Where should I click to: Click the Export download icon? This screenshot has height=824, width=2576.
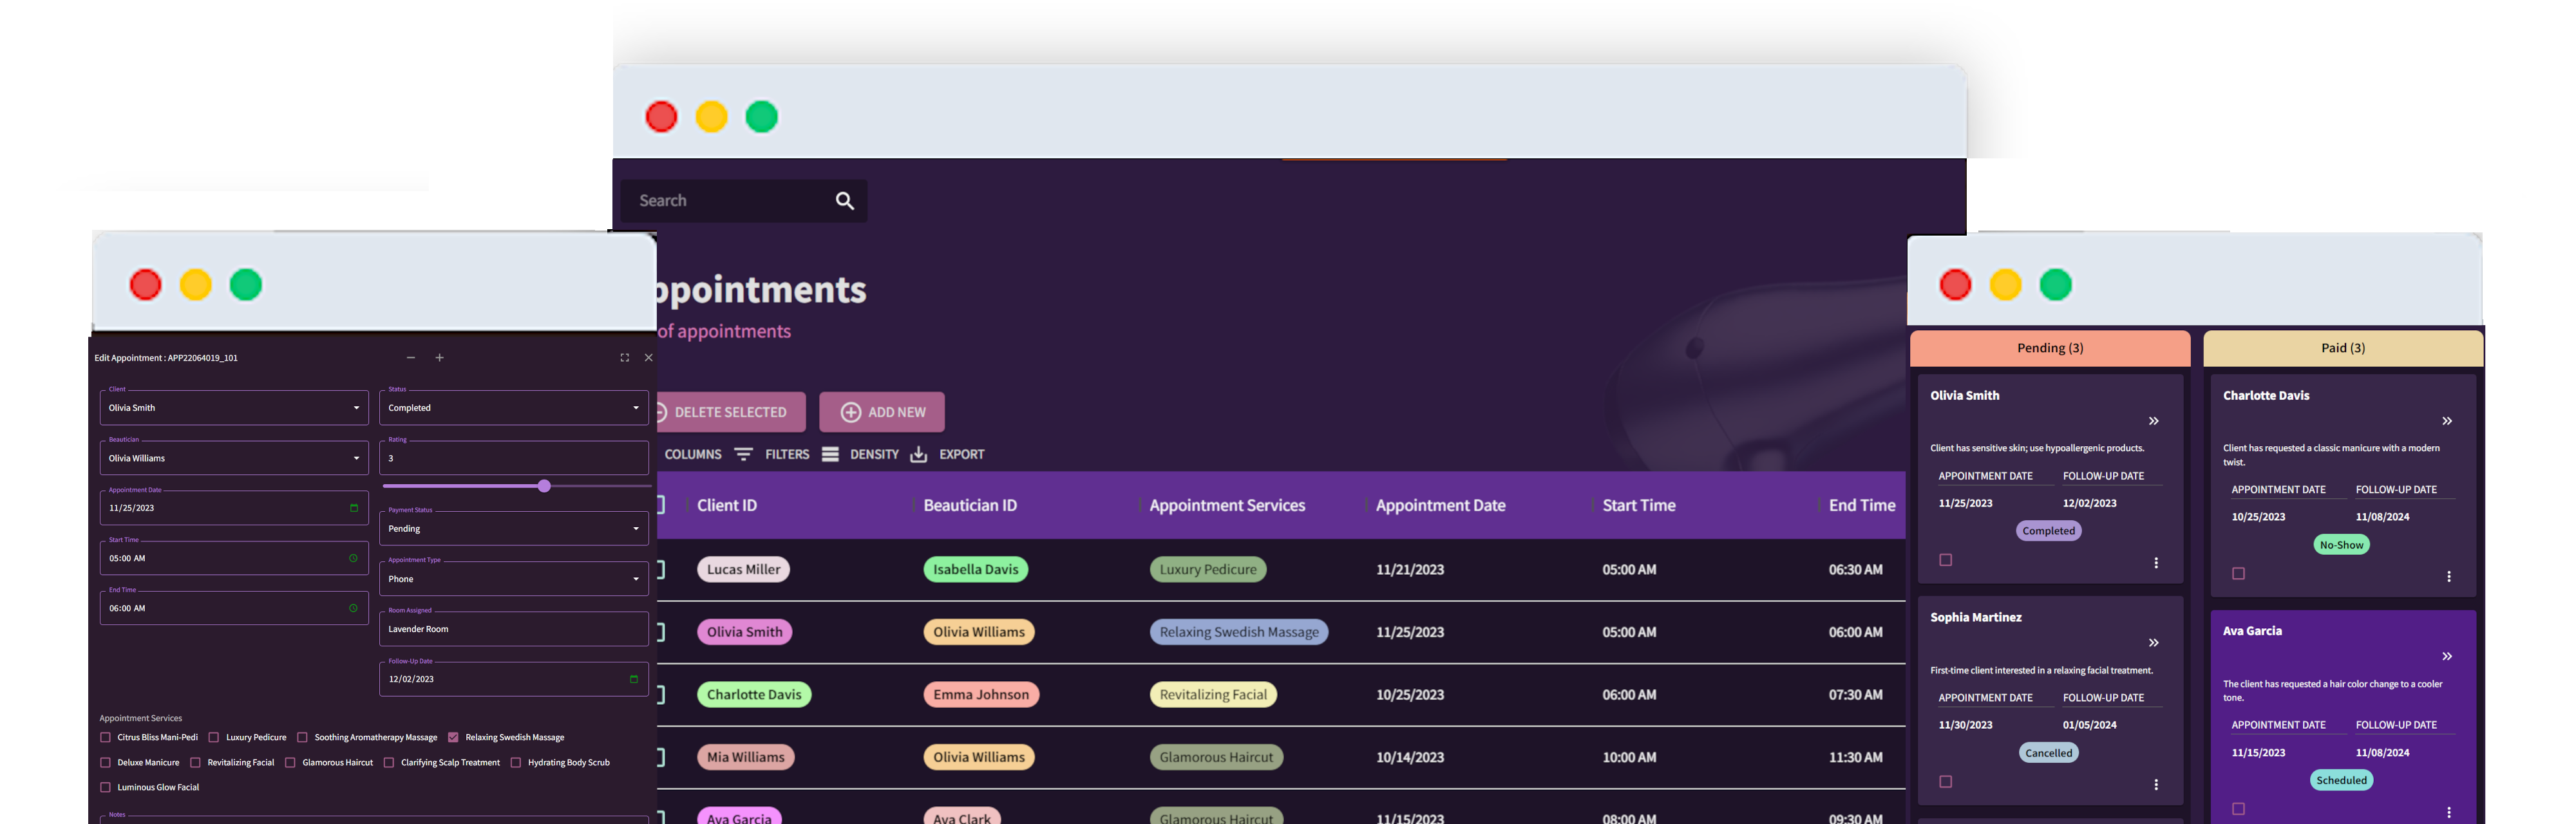click(x=918, y=454)
